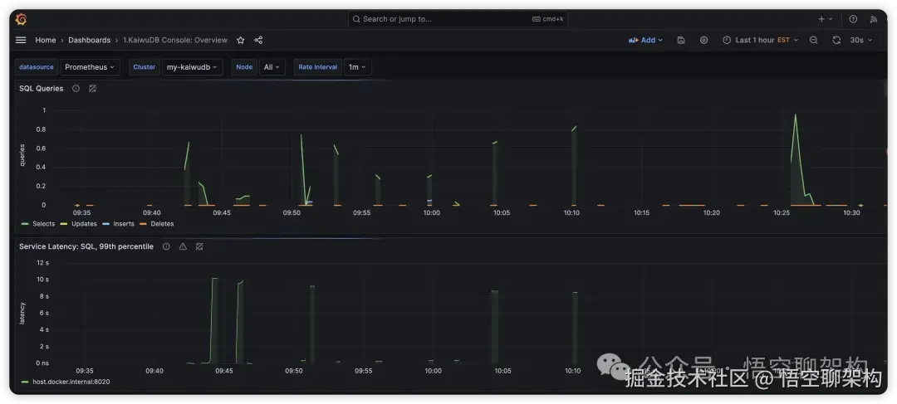Image resolution: width=897 pixels, height=404 pixels.
Task: Click crossed-arrows icon on Service Latency panel
Action: click(199, 247)
